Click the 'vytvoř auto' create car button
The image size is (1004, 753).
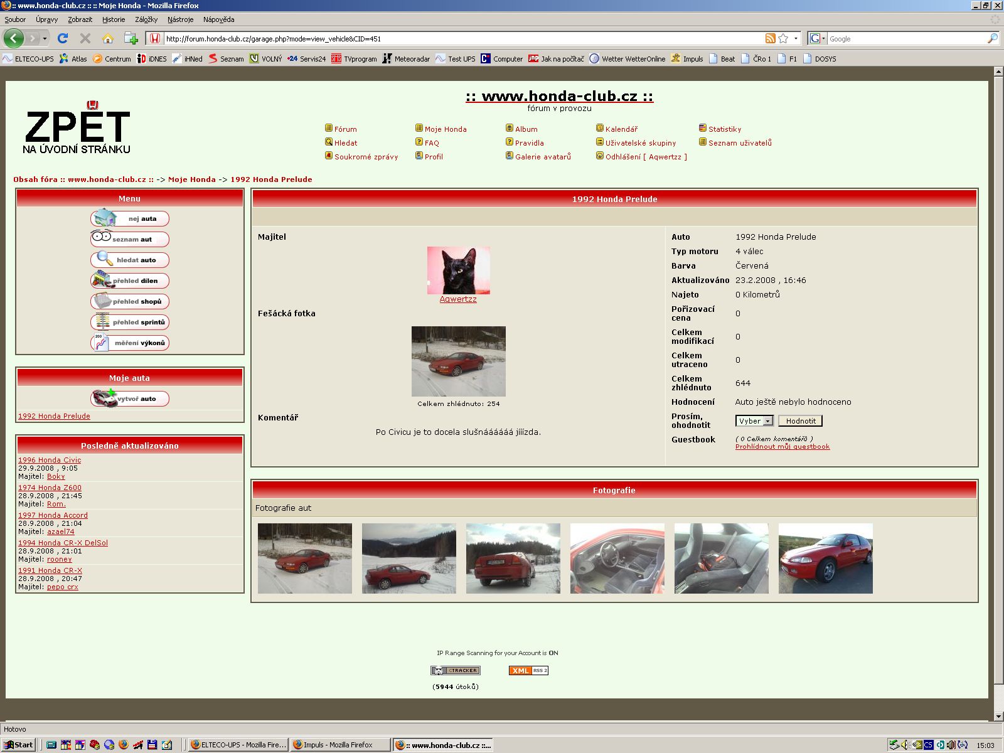[x=130, y=398]
